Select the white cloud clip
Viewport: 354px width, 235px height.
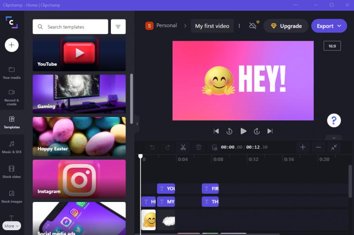[166, 220]
